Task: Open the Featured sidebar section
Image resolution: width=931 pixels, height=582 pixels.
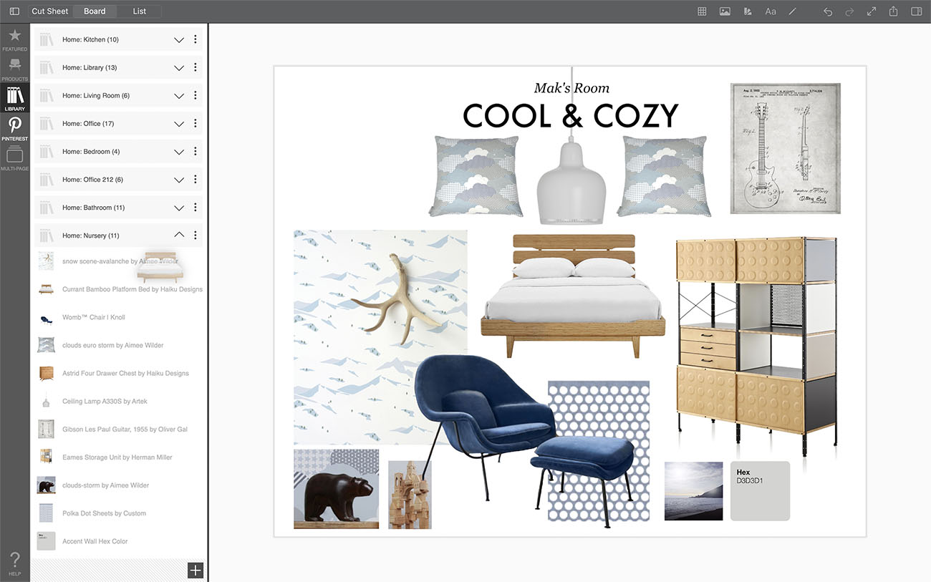Action: [14, 40]
